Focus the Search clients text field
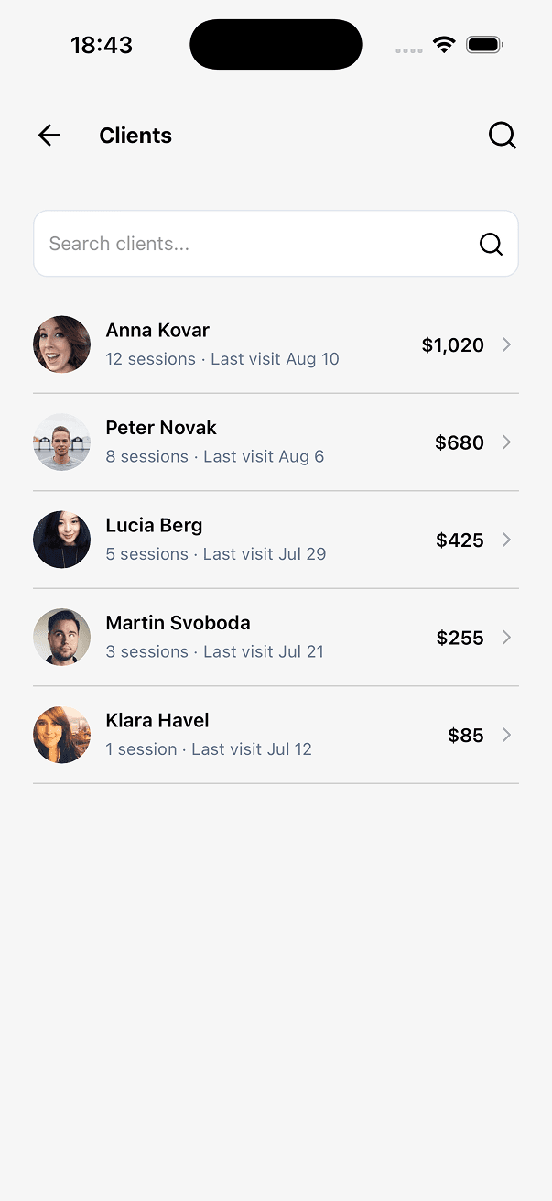This screenshot has height=1201, width=552. click(276, 244)
